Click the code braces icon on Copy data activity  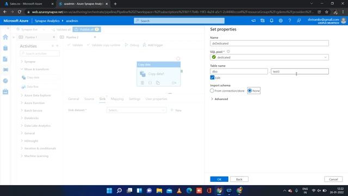[x=150, y=83]
